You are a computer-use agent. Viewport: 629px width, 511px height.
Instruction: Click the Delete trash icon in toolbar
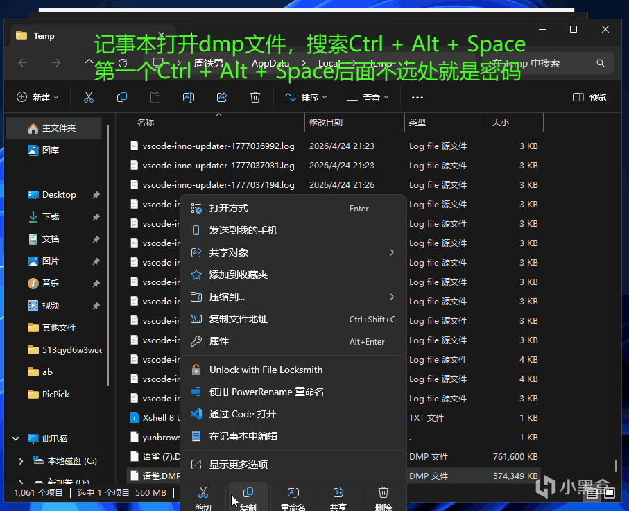[255, 97]
